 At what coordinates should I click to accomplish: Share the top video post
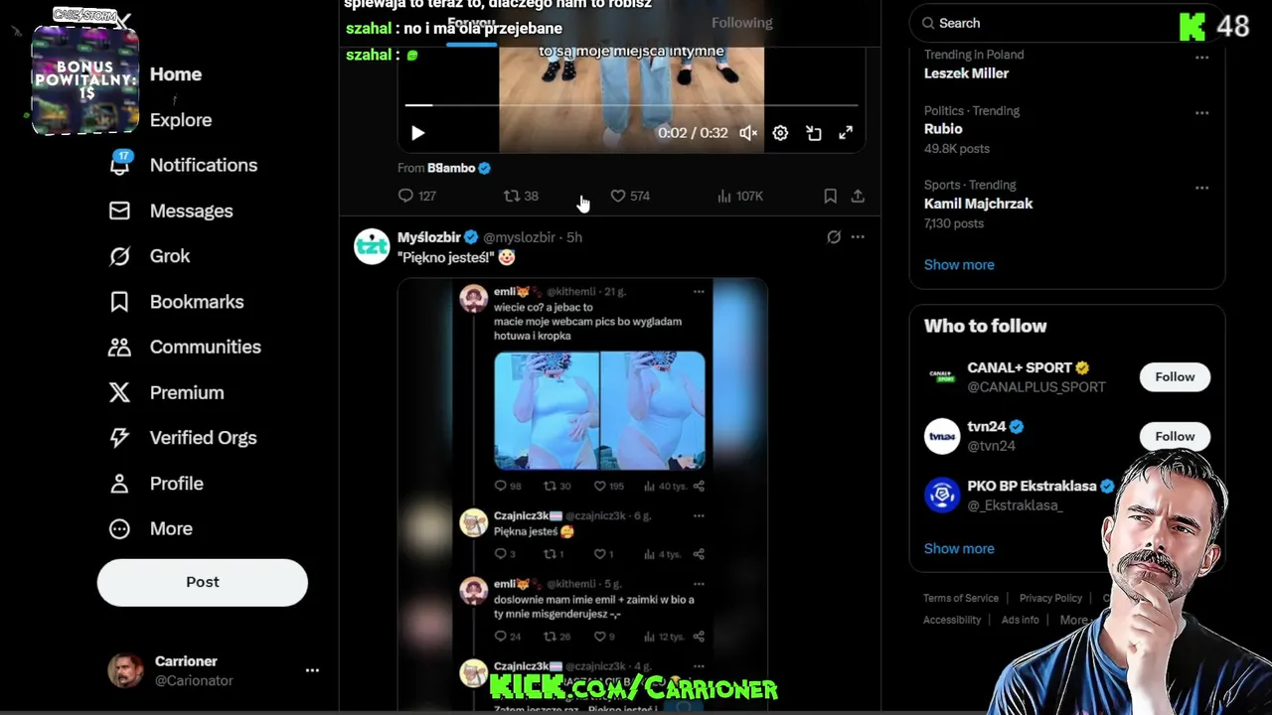point(858,197)
